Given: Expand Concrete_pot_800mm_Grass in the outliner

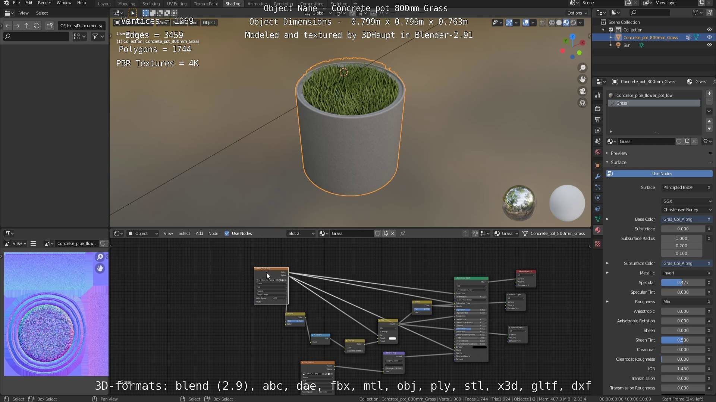Looking at the screenshot, I should 610,37.
